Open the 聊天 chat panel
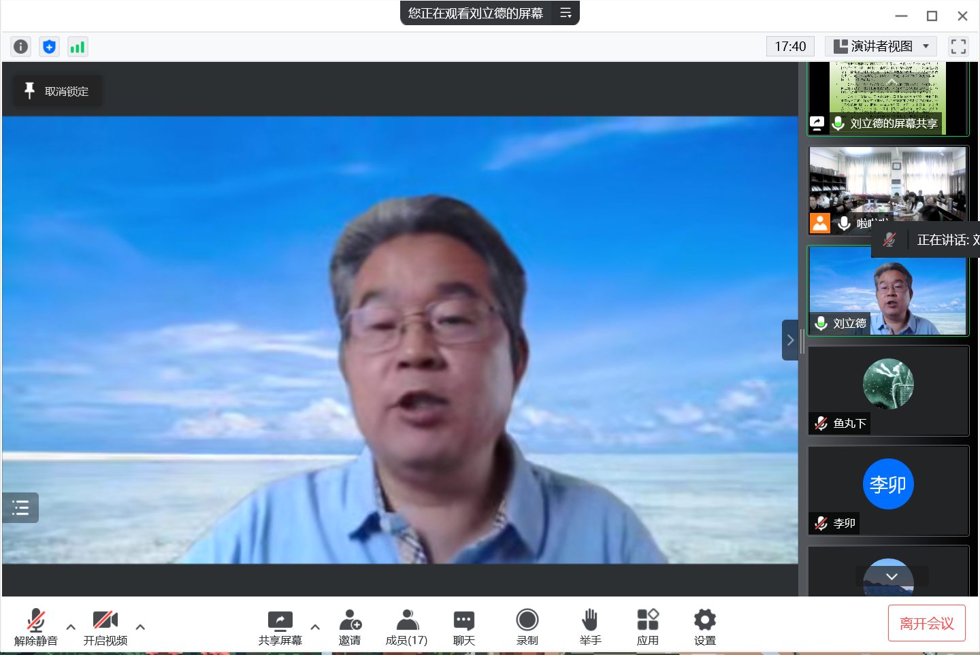Image resolution: width=980 pixels, height=655 pixels. [464, 626]
